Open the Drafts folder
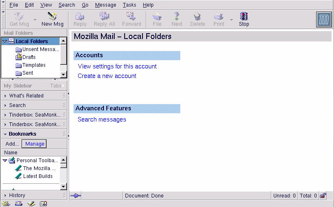 pos(29,57)
